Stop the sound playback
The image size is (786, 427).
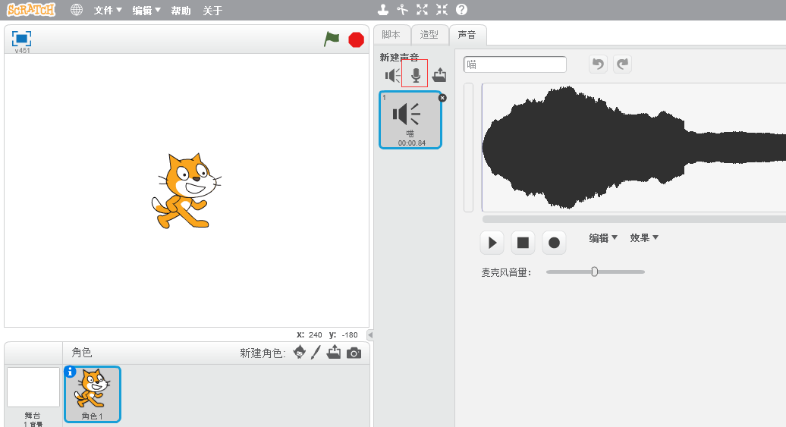tap(523, 243)
